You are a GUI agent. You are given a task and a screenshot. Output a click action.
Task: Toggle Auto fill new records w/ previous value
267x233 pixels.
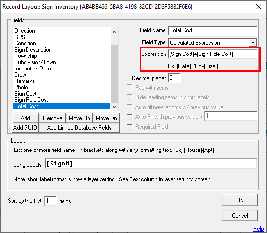129,107
